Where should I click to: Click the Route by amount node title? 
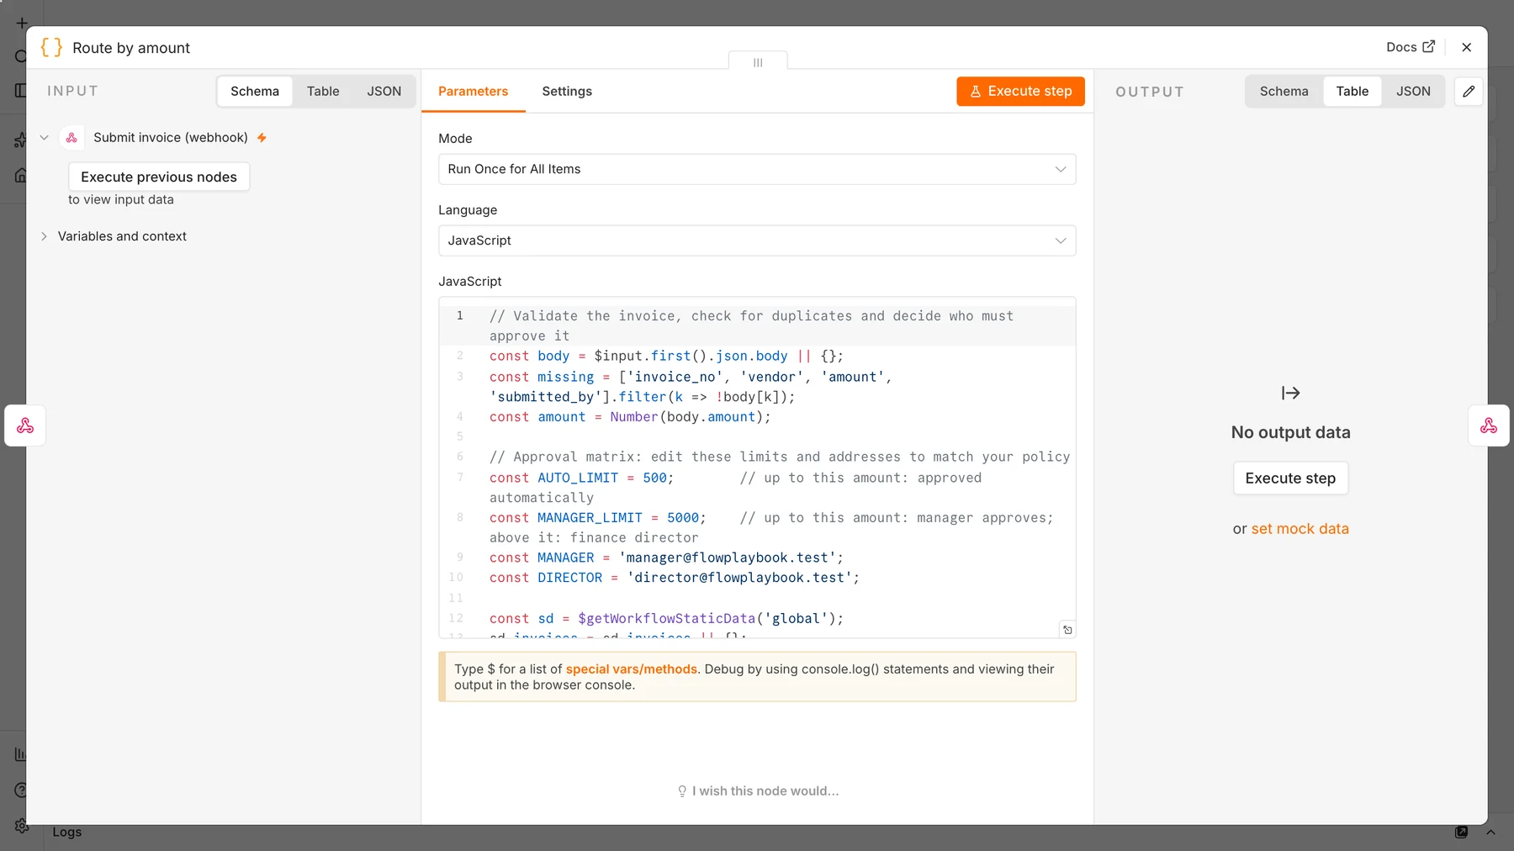pyautogui.click(x=131, y=48)
